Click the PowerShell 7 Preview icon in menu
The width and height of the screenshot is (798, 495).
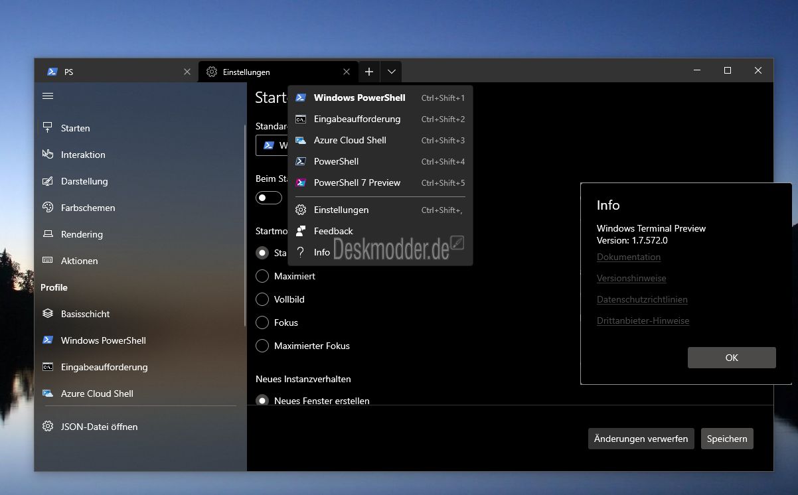pyautogui.click(x=301, y=182)
